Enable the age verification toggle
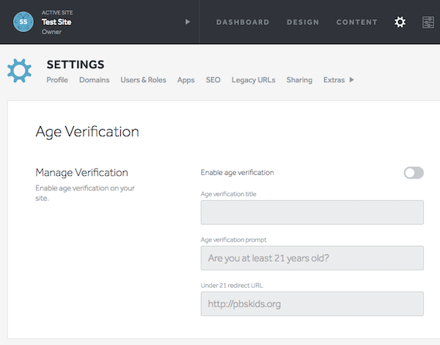Screen dimensions: 440x345 414,173
